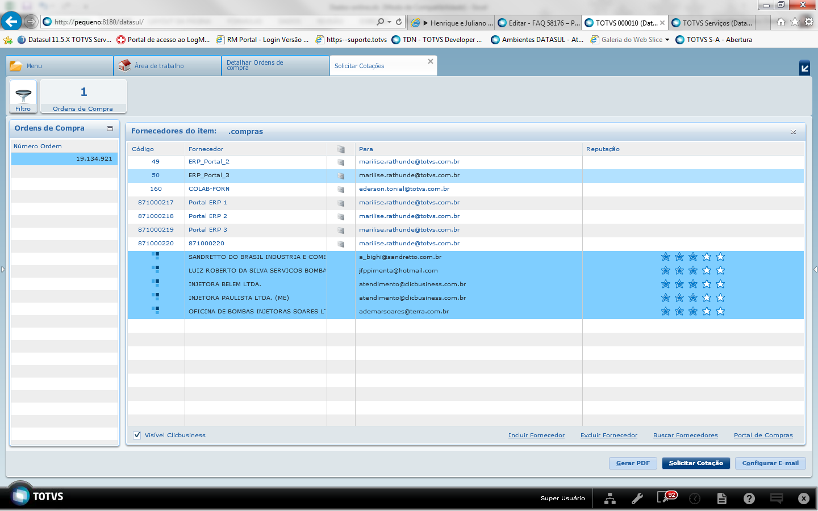Click Clicbusiness icon for LUIZ ROBERTO DA SILVA
Screen dimensions: 818x511
pyautogui.click(x=156, y=270)
